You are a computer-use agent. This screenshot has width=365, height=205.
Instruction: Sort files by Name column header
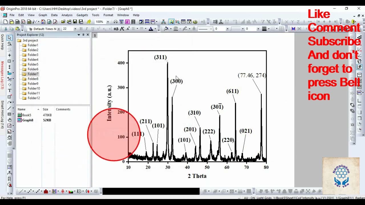(29, 109)
